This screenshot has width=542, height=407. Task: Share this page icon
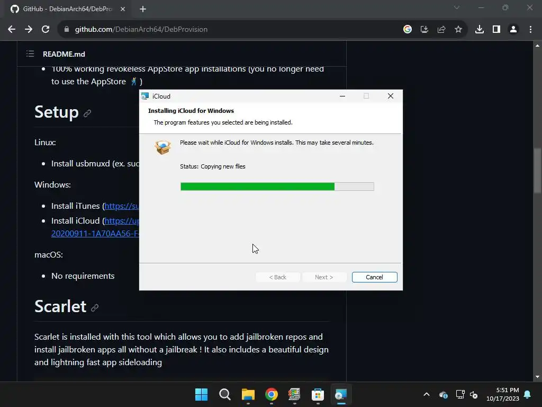coord(441,30)
